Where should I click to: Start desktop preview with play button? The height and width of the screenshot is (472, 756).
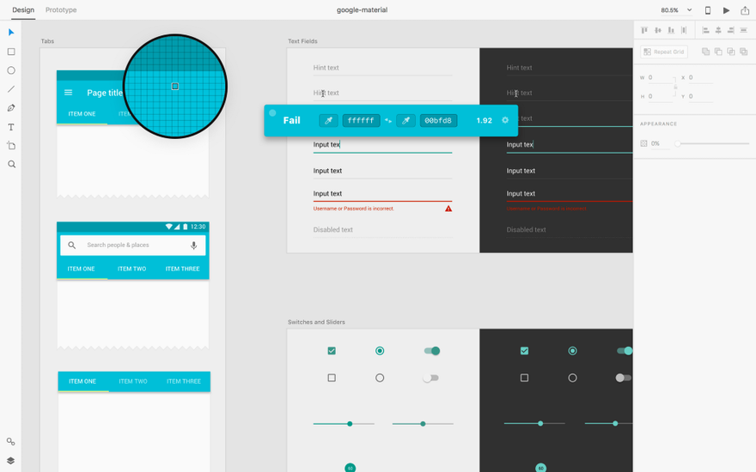726,10
